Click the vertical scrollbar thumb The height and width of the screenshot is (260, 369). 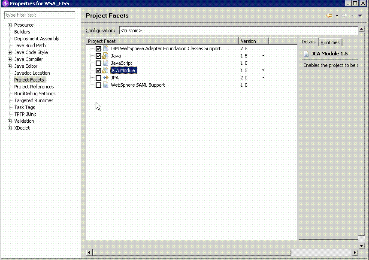pos(361,134)
